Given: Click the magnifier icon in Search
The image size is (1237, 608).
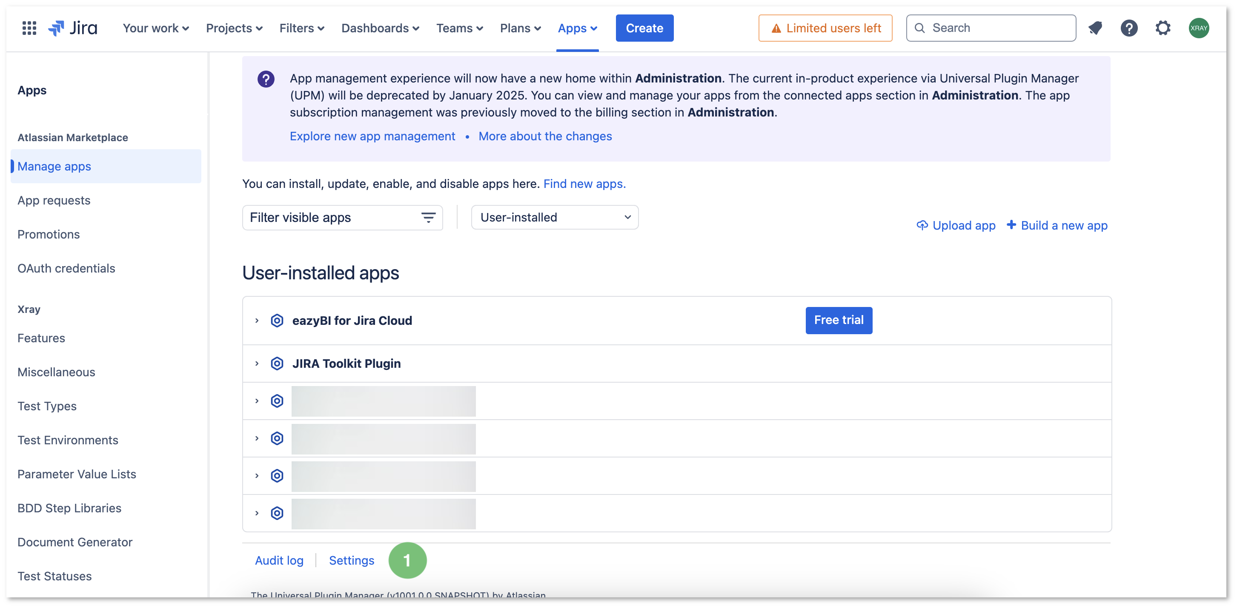Looking at the screenshot, I should click(x=919, y=28).
